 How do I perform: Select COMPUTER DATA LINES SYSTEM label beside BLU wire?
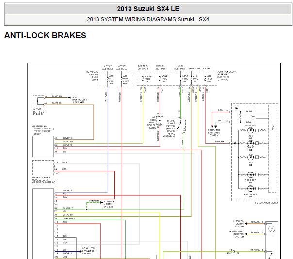pos(88,251)
